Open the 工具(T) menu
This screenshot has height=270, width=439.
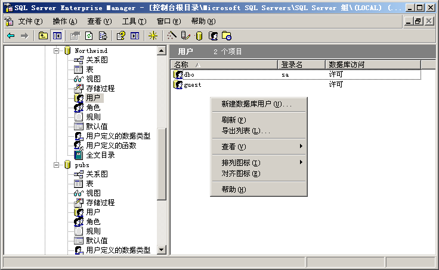(x=134, y=21)
